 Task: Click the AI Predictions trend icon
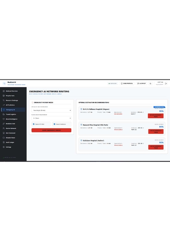point(4,105)
